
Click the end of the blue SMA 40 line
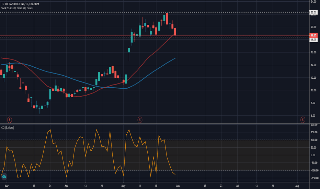175,58
